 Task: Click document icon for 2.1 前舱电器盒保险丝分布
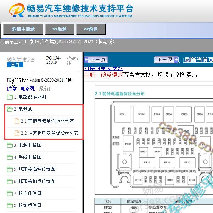click(17, 121)
